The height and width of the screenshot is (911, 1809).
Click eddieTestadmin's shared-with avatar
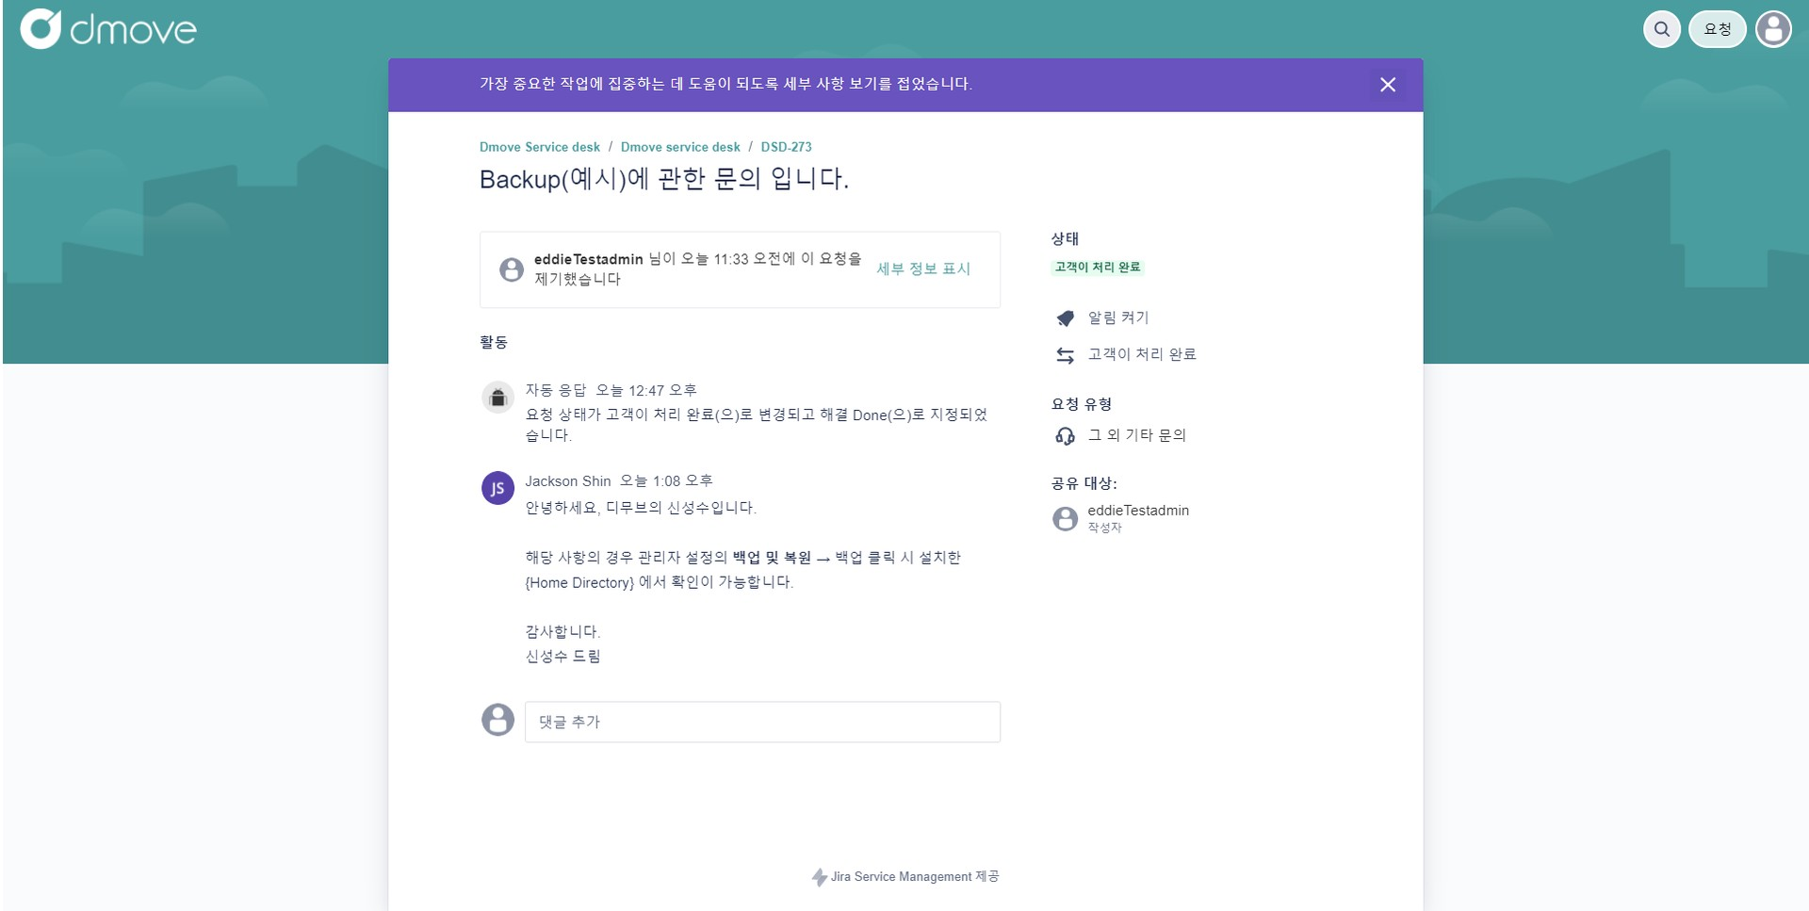point(1065,518)
